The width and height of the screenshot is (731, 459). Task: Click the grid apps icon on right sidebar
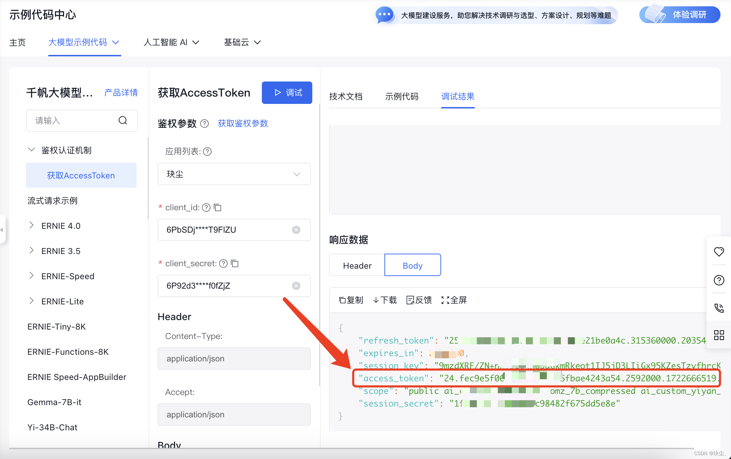719,335
